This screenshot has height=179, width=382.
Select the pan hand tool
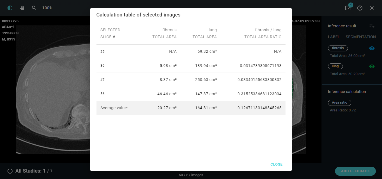point(22,8)
